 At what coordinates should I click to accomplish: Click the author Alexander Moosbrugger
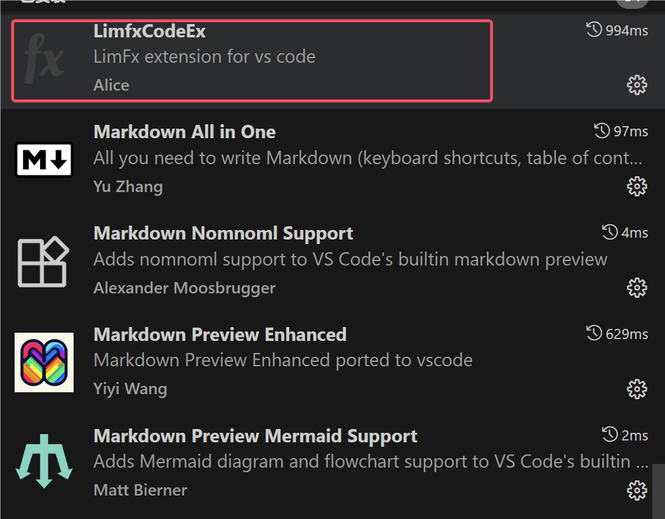coord(184,287)
